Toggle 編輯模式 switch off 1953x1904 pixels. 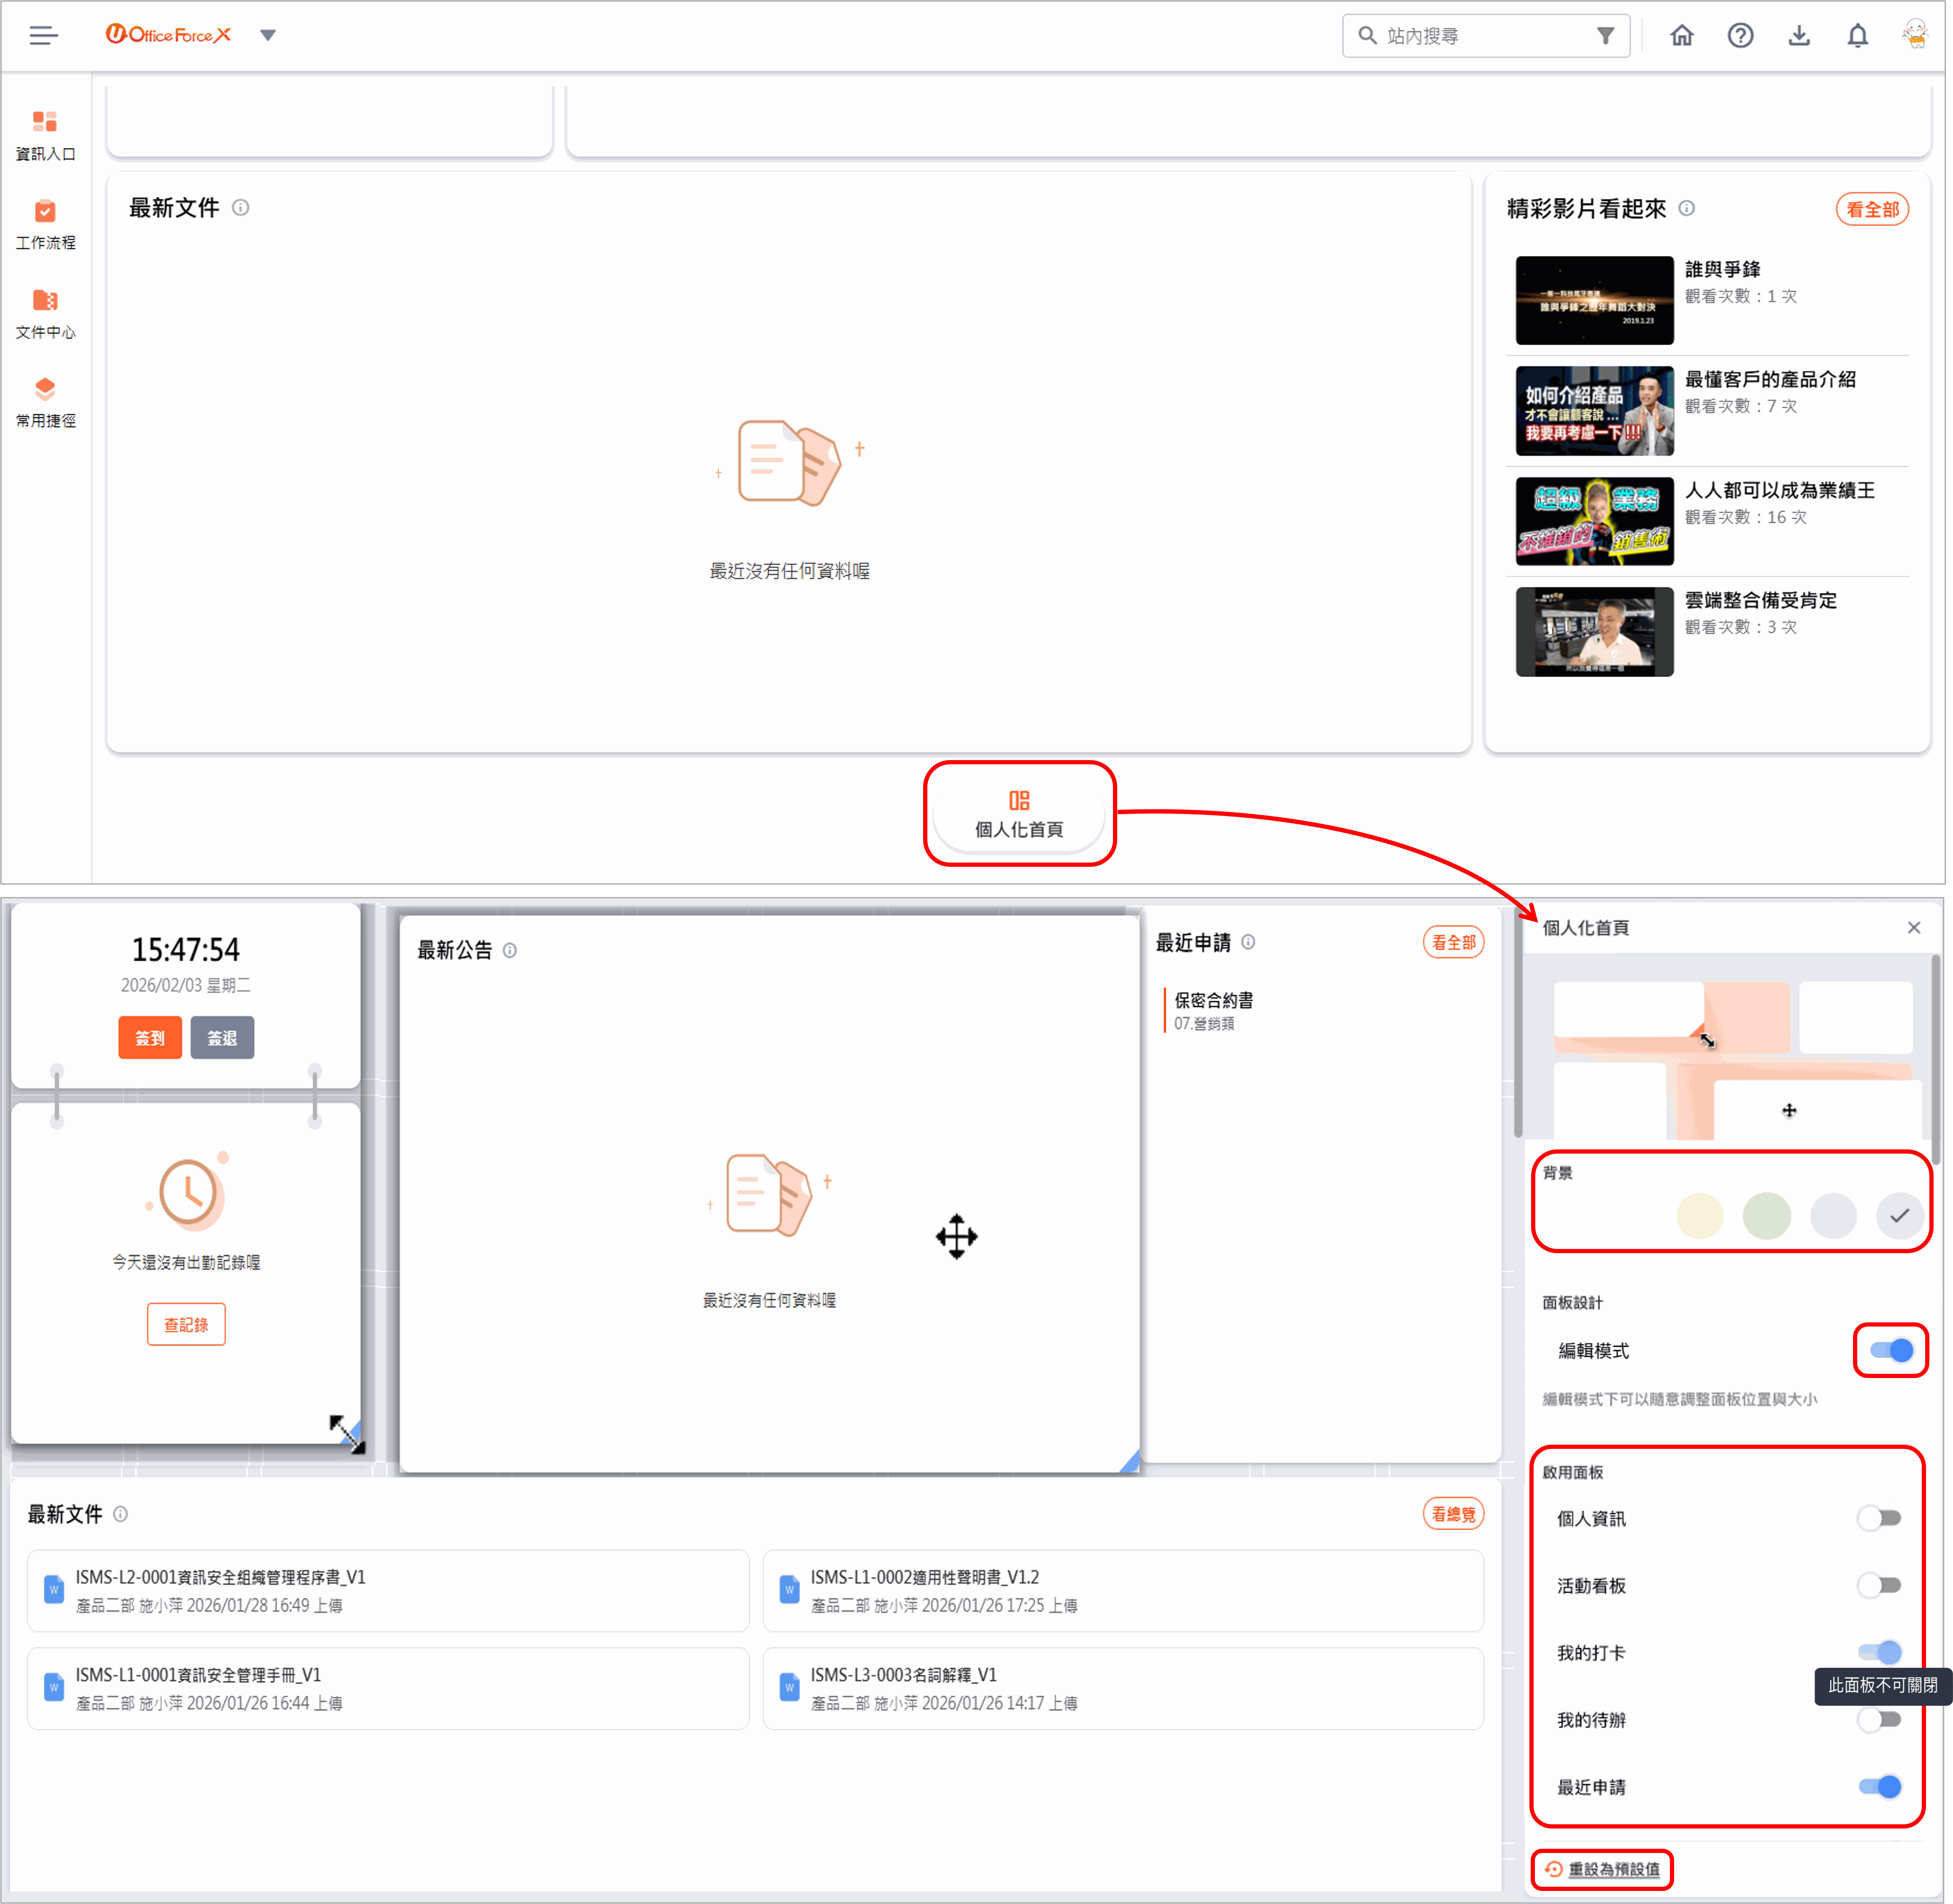point(1890,1350)
